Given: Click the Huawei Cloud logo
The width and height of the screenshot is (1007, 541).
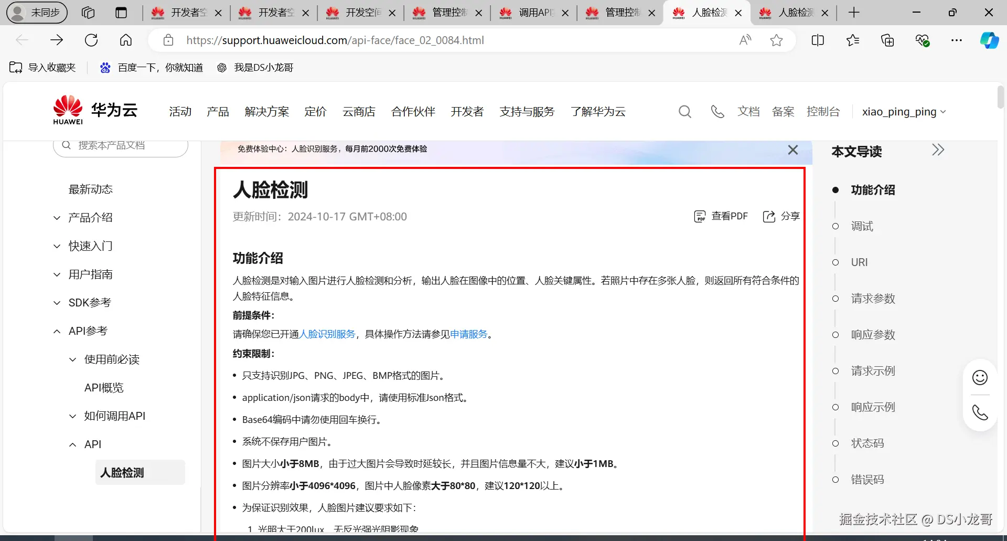Looking at the screenshot, I should coord(95,110).
